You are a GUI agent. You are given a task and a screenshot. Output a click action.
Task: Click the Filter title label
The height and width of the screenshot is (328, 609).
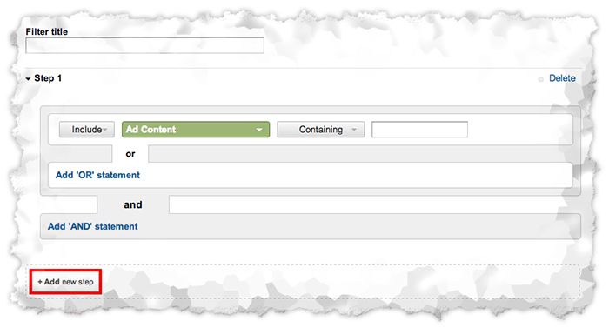click(47, 32)
